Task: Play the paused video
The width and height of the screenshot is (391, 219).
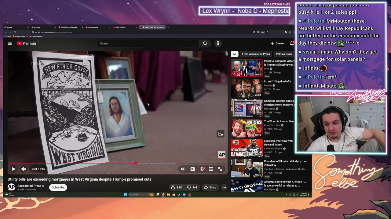Action: click(14, 169)
